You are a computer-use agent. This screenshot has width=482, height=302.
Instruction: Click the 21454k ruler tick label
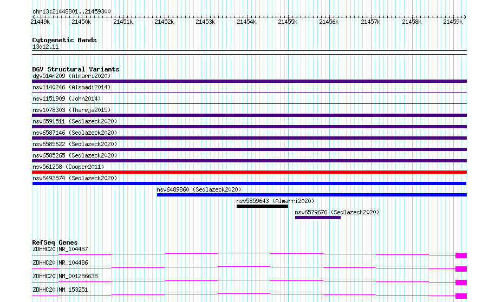[x=246, y=22]
